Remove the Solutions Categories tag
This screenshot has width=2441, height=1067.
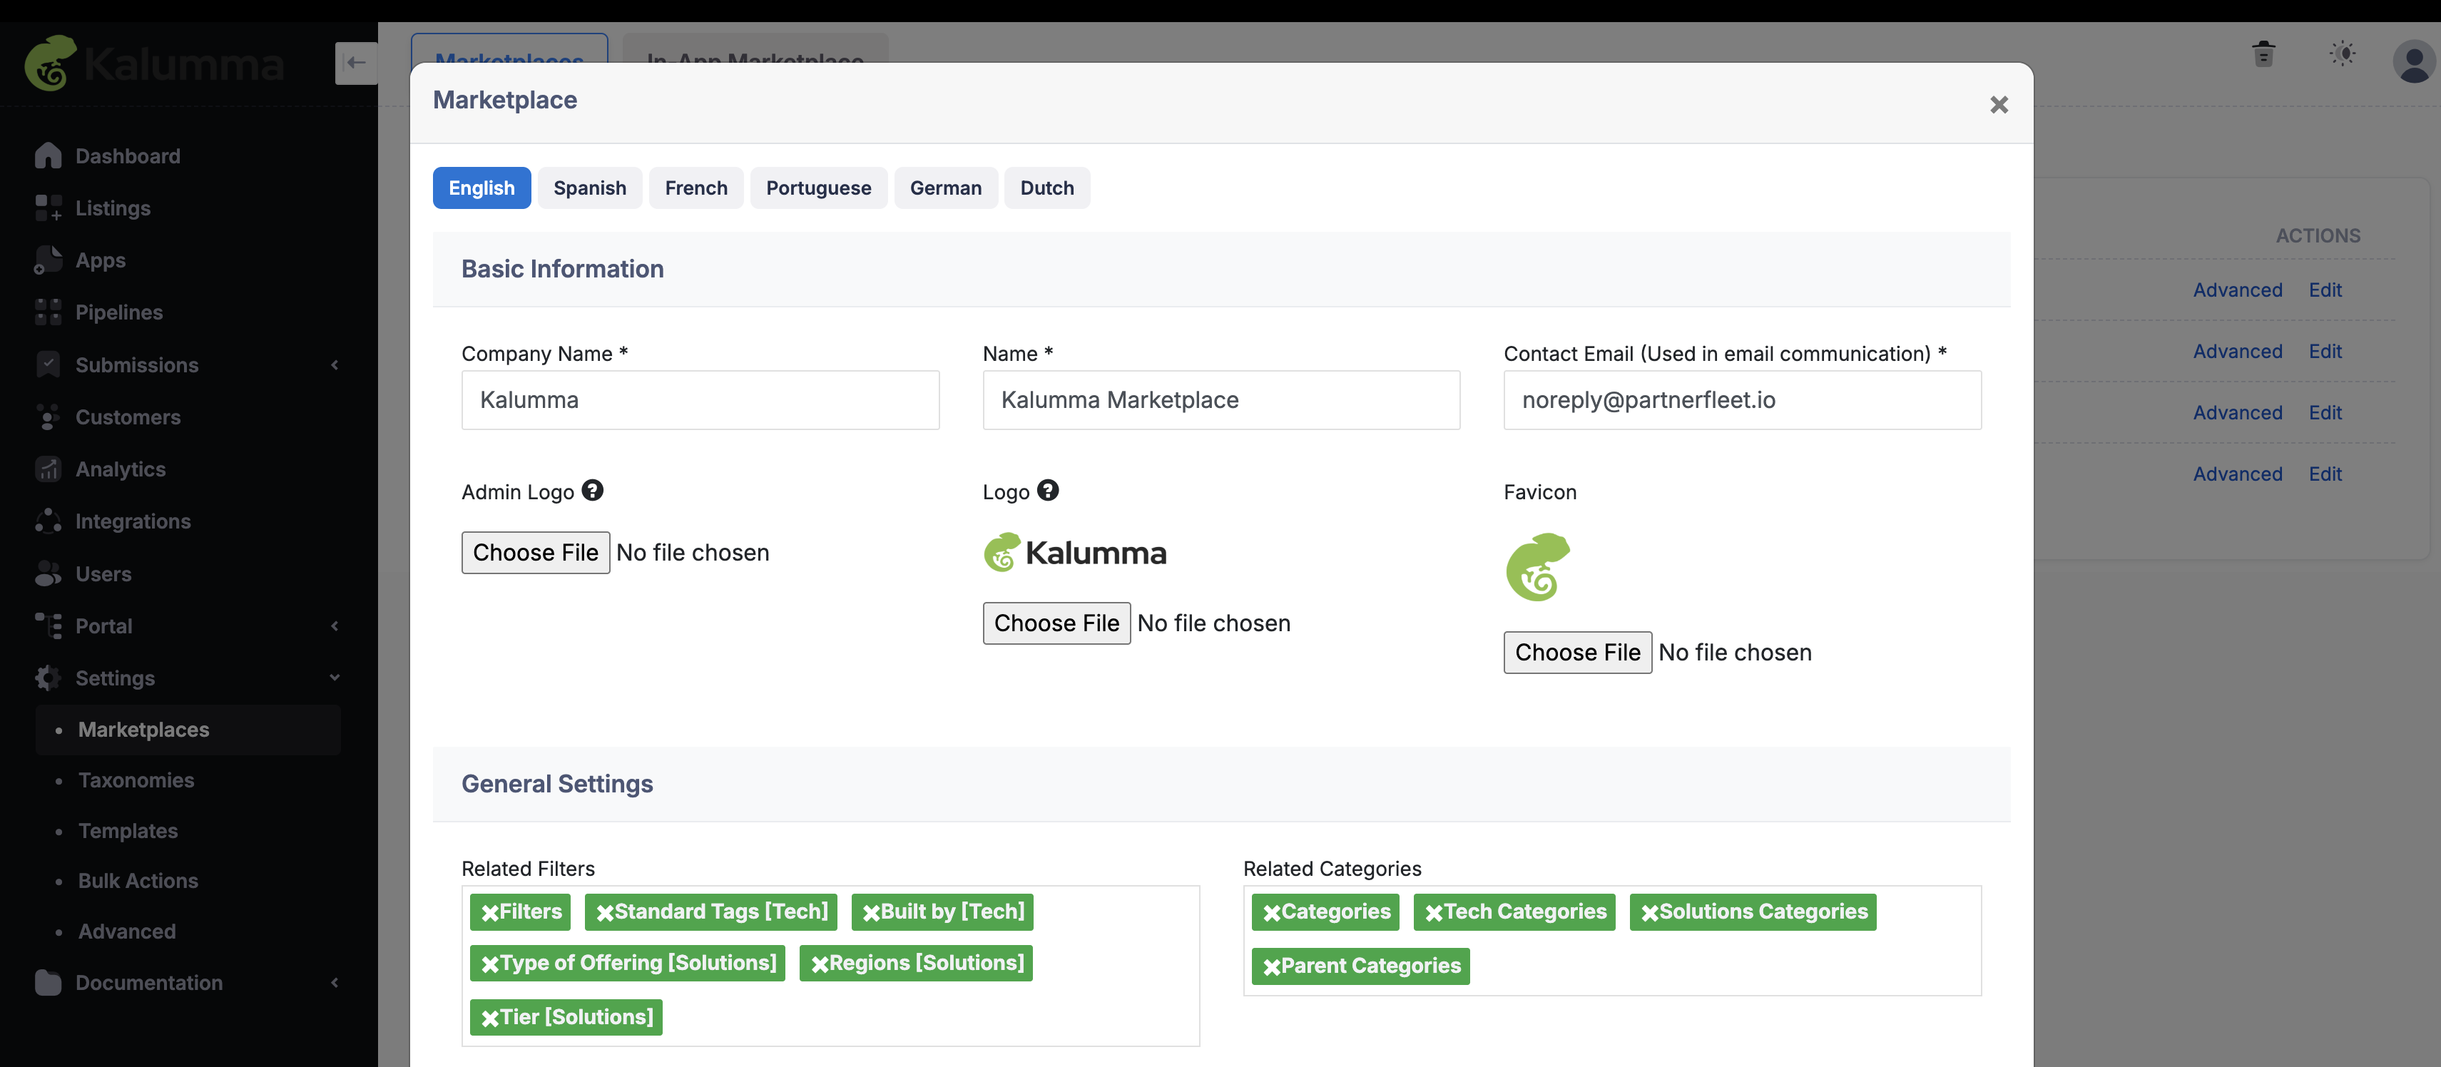[1650, 912]
